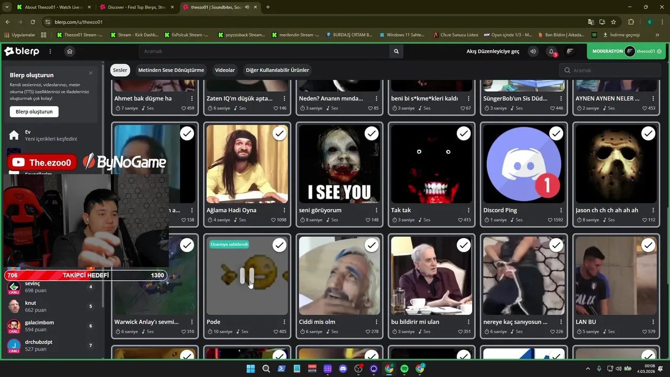Open MODERASYON theezo01 account button
670x377 pixels.
click(x=626, y=51)
